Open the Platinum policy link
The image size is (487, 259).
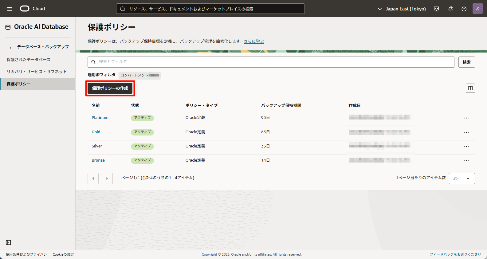click(x=100, y=118)
